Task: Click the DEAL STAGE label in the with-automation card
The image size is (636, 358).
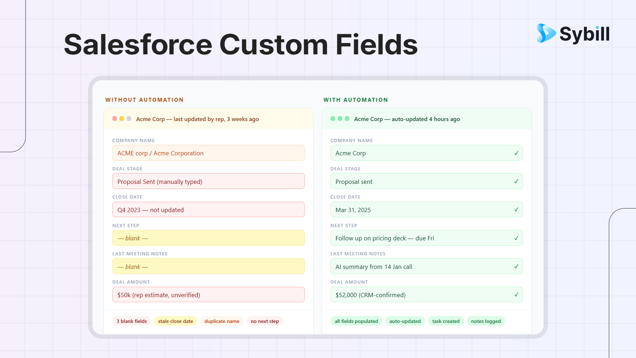Action: tap(345, 169)
